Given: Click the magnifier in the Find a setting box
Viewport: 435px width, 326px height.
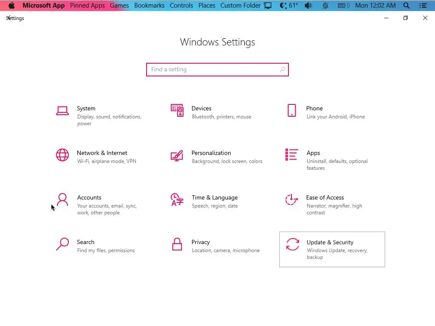Looking at the screenshot, I should click(x=282, y=70).
